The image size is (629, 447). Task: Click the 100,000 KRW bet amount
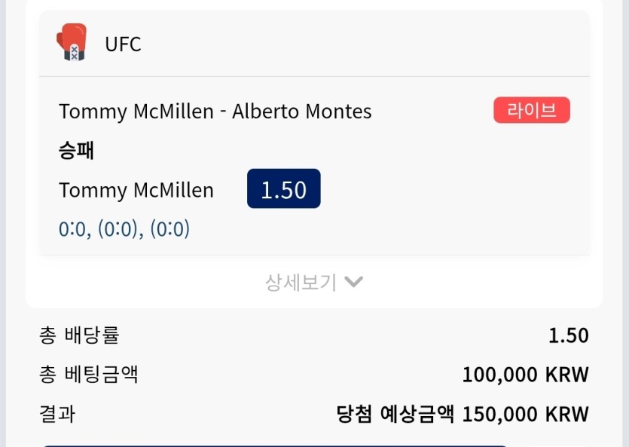click(x=526, y=375)
